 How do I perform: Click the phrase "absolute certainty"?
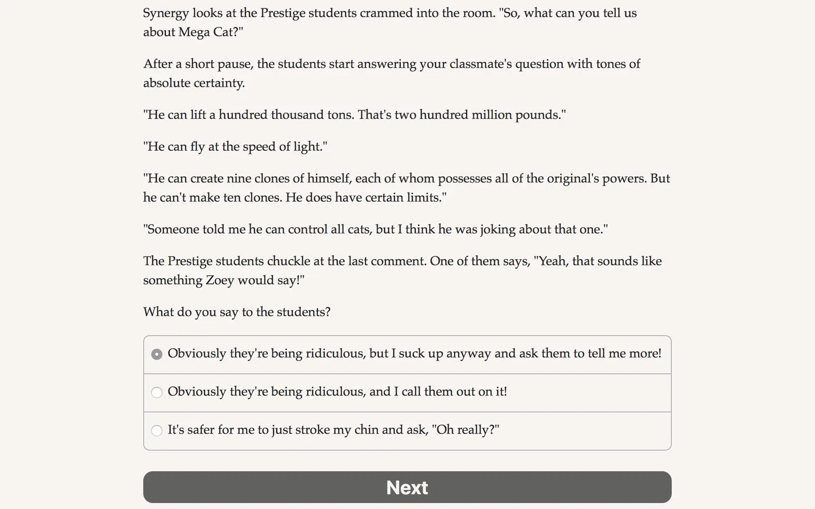pyautogui.click(x=193, y=83)
